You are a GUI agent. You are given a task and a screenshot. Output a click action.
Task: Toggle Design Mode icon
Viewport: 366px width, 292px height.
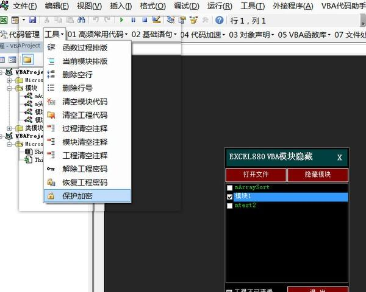tap(156, 20)
